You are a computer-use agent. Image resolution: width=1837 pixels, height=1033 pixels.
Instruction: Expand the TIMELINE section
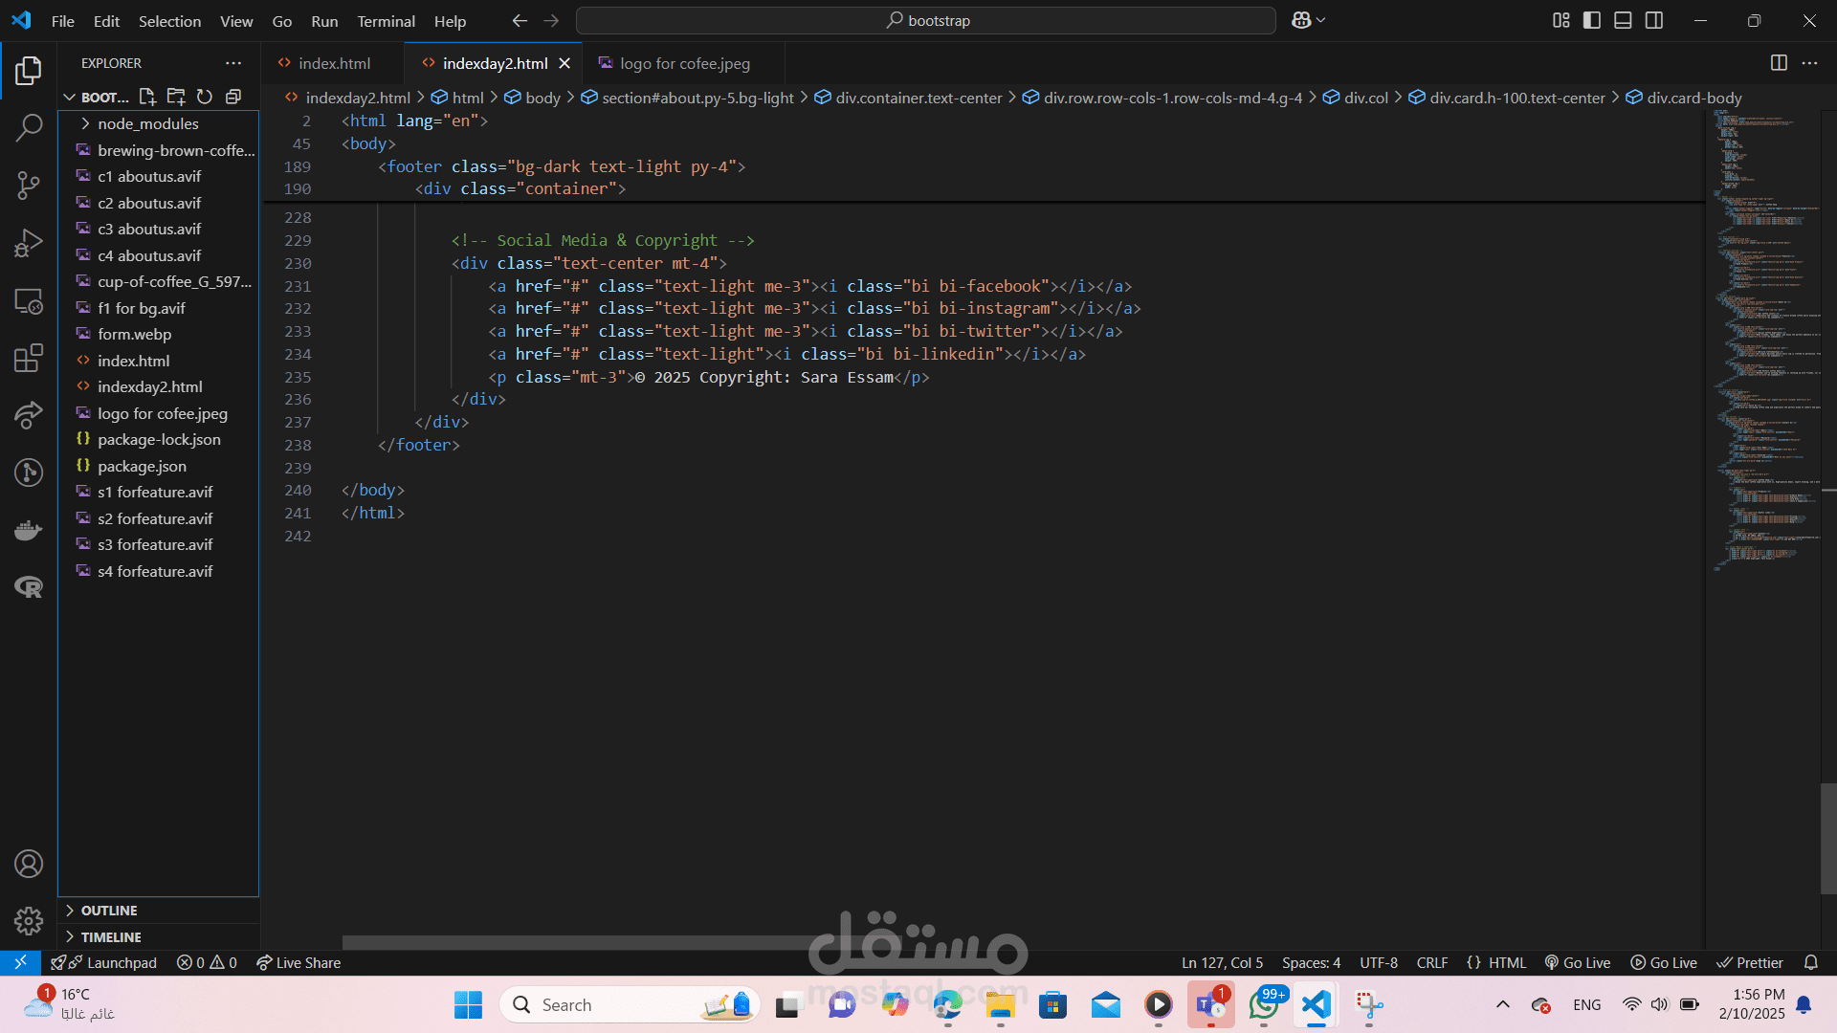point(111,937)
